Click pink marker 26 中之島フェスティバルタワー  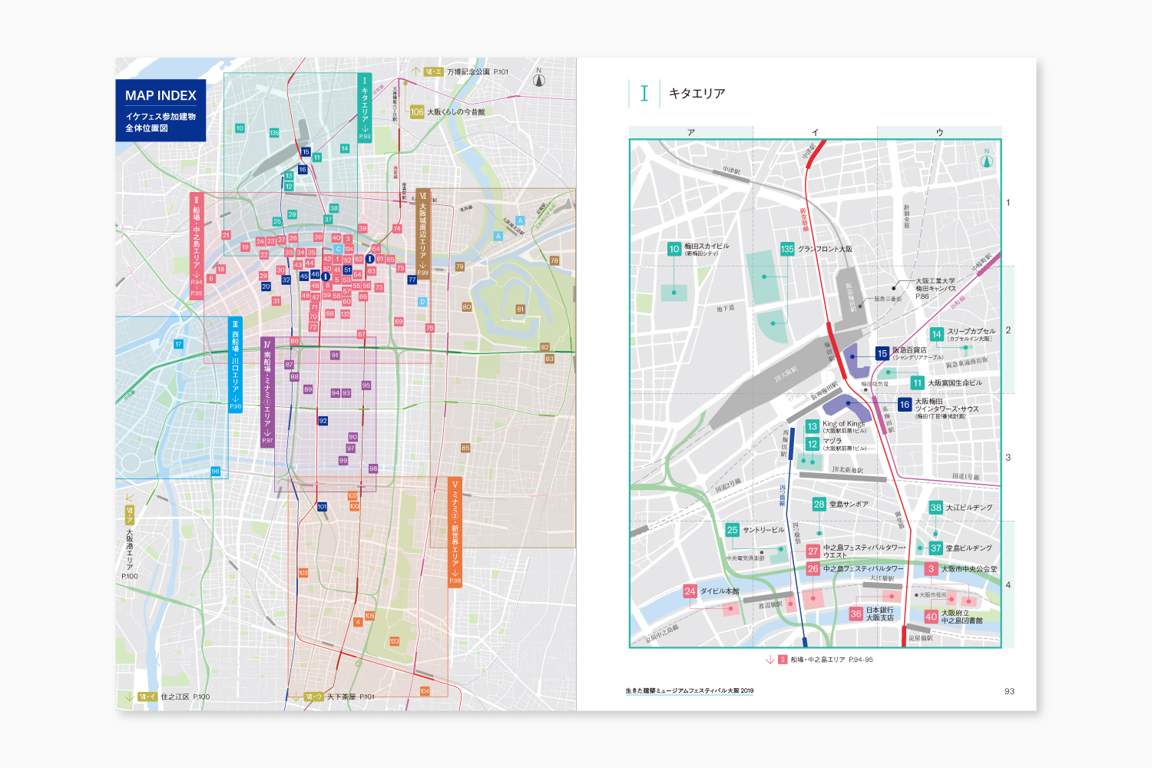click(813, 568)
